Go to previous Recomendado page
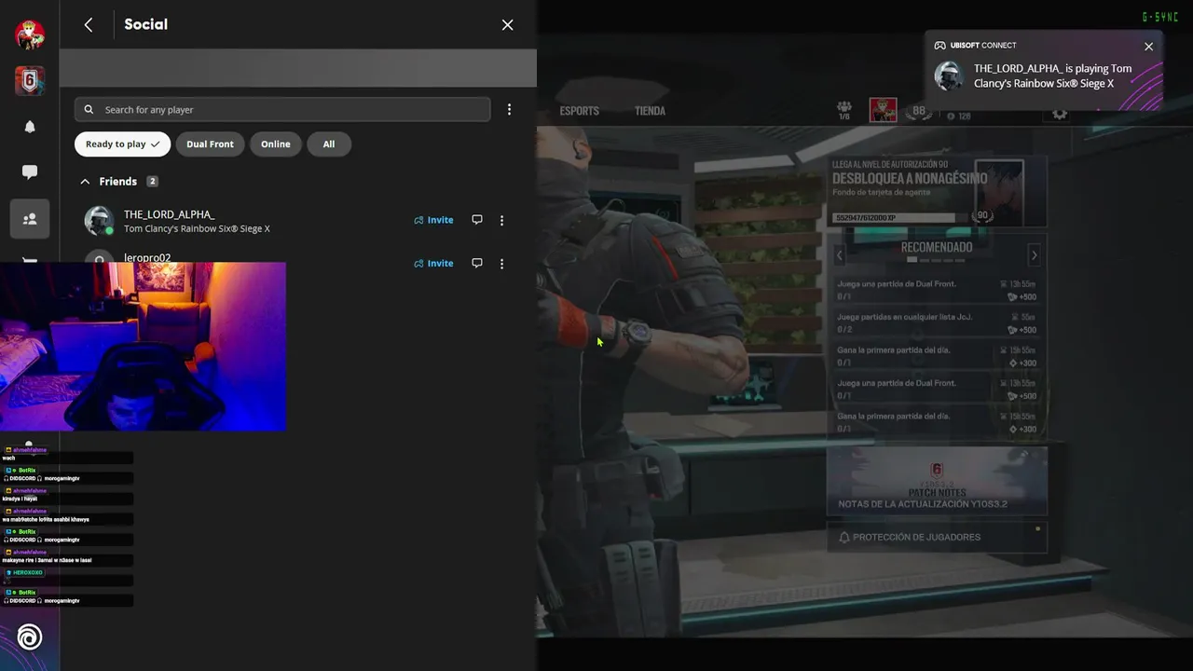This screenshot has width=1193, height=671. pyautogui.click(x=839, y=254)
